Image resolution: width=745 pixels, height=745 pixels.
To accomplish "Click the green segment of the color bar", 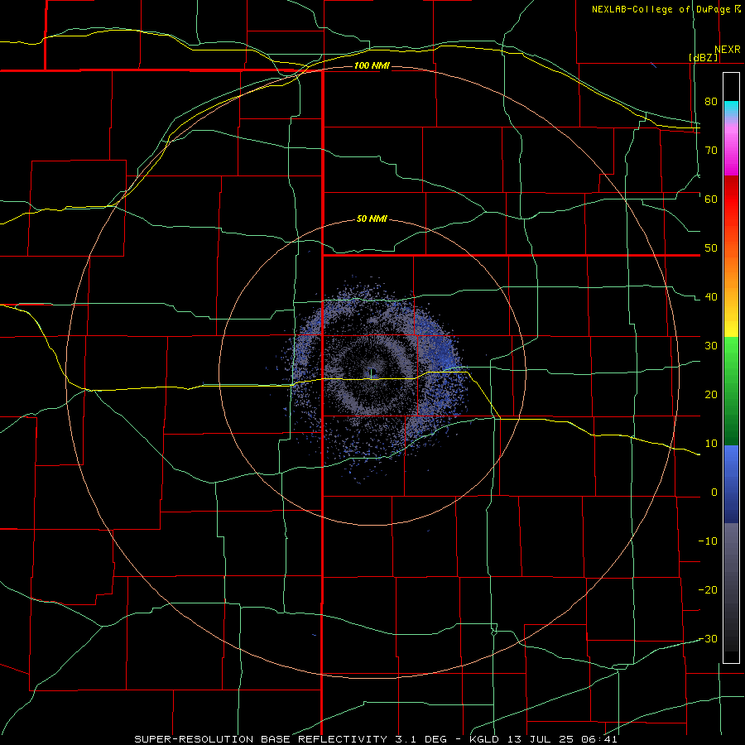I will [731, 391].
